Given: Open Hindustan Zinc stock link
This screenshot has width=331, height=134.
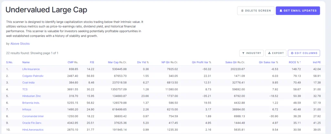Looking at the screenshot, I should coord(31,96).
